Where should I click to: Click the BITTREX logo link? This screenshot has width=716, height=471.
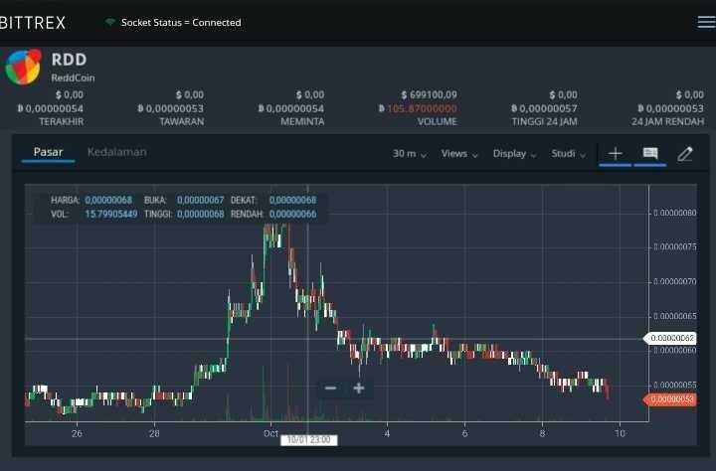[x=33, y=23]
